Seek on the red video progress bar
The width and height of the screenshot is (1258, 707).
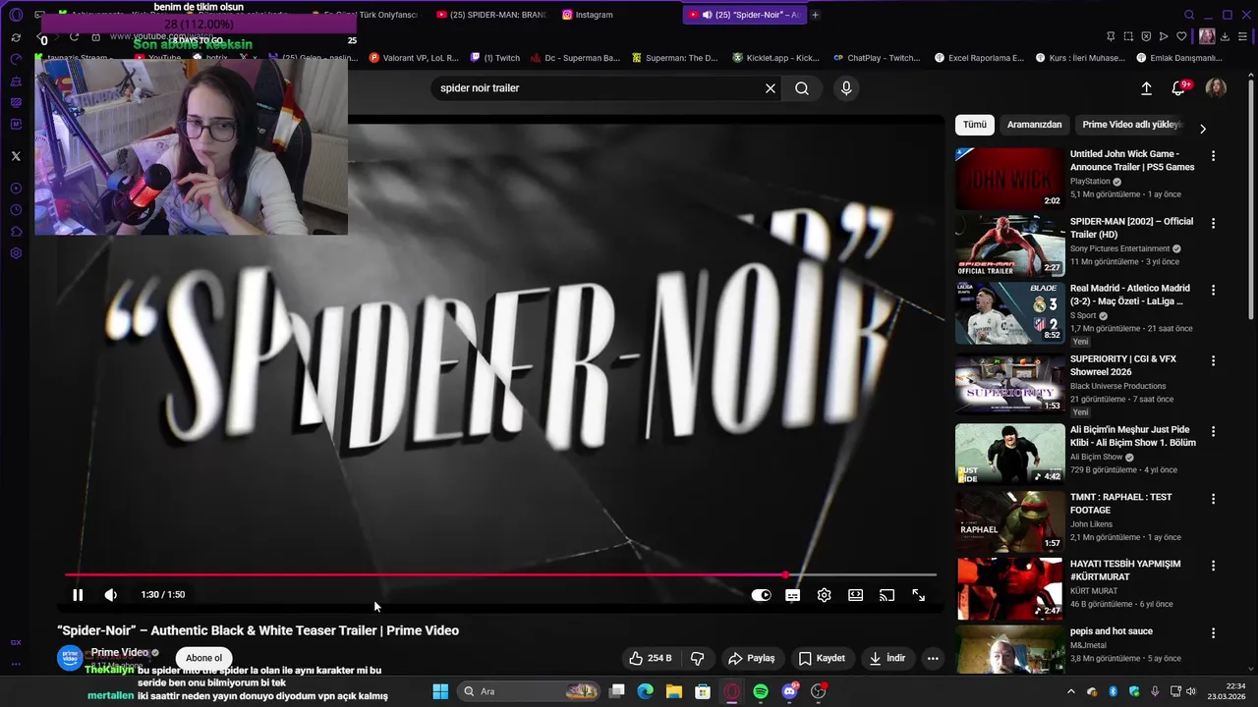(x=500, y=575)
